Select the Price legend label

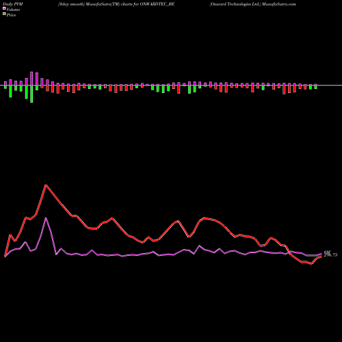[x=11, y=15]
